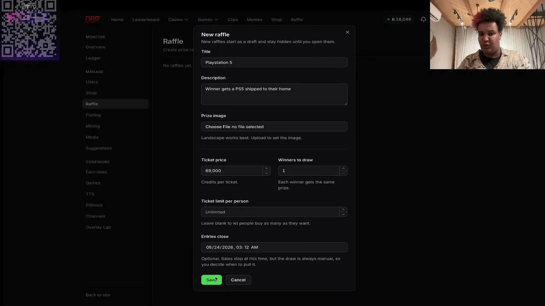Cancel the new raffle dialog
545x306 pixels.
[238, 280]
